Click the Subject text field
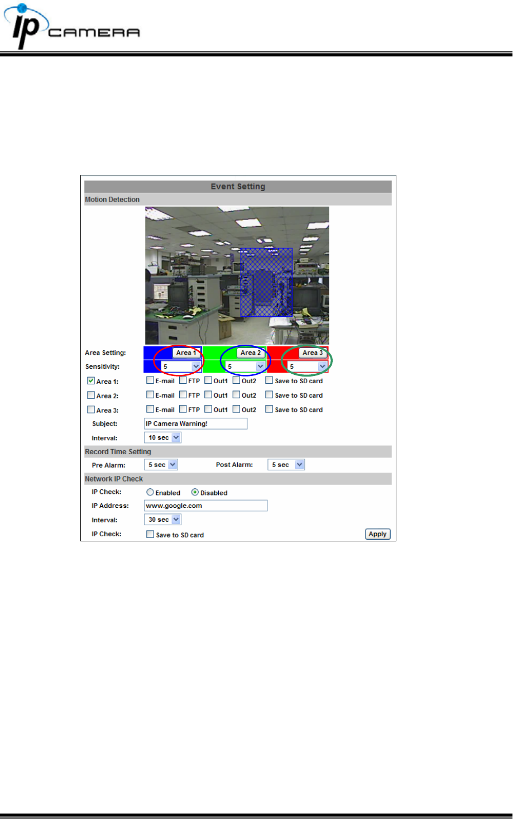 [195, 423]
